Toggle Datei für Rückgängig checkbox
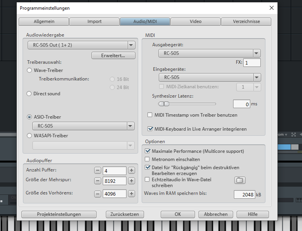Viewport: 302px width, 231px height. click(x=147, y=167)
